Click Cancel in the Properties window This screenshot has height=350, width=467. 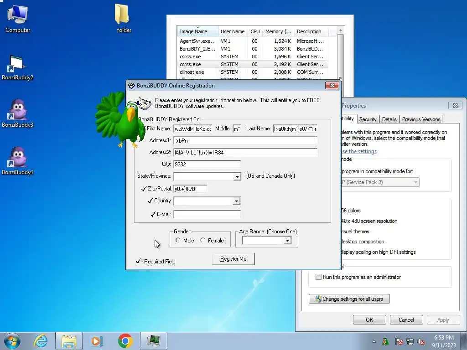click(x=406, y=320)
